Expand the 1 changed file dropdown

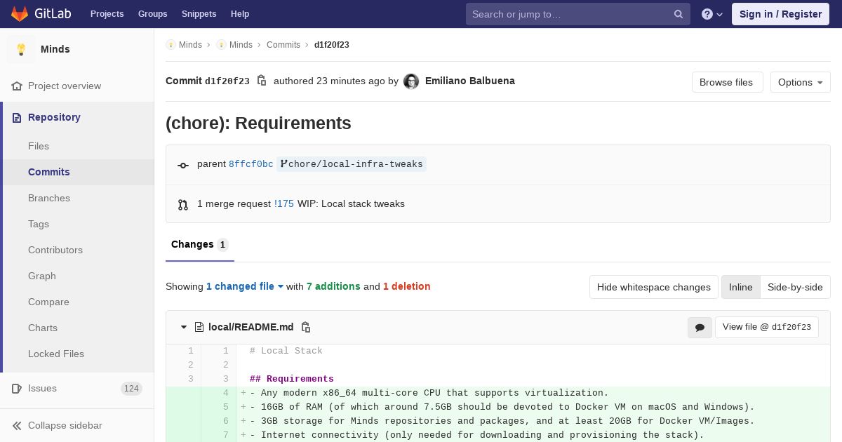(245, 286)
